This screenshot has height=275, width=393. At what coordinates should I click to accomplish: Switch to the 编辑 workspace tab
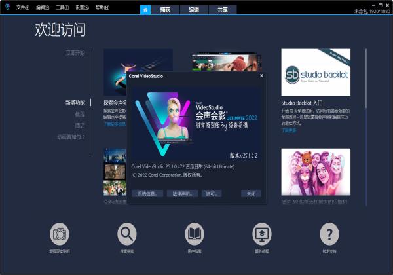pyautogui.click(x=194, y=10)
